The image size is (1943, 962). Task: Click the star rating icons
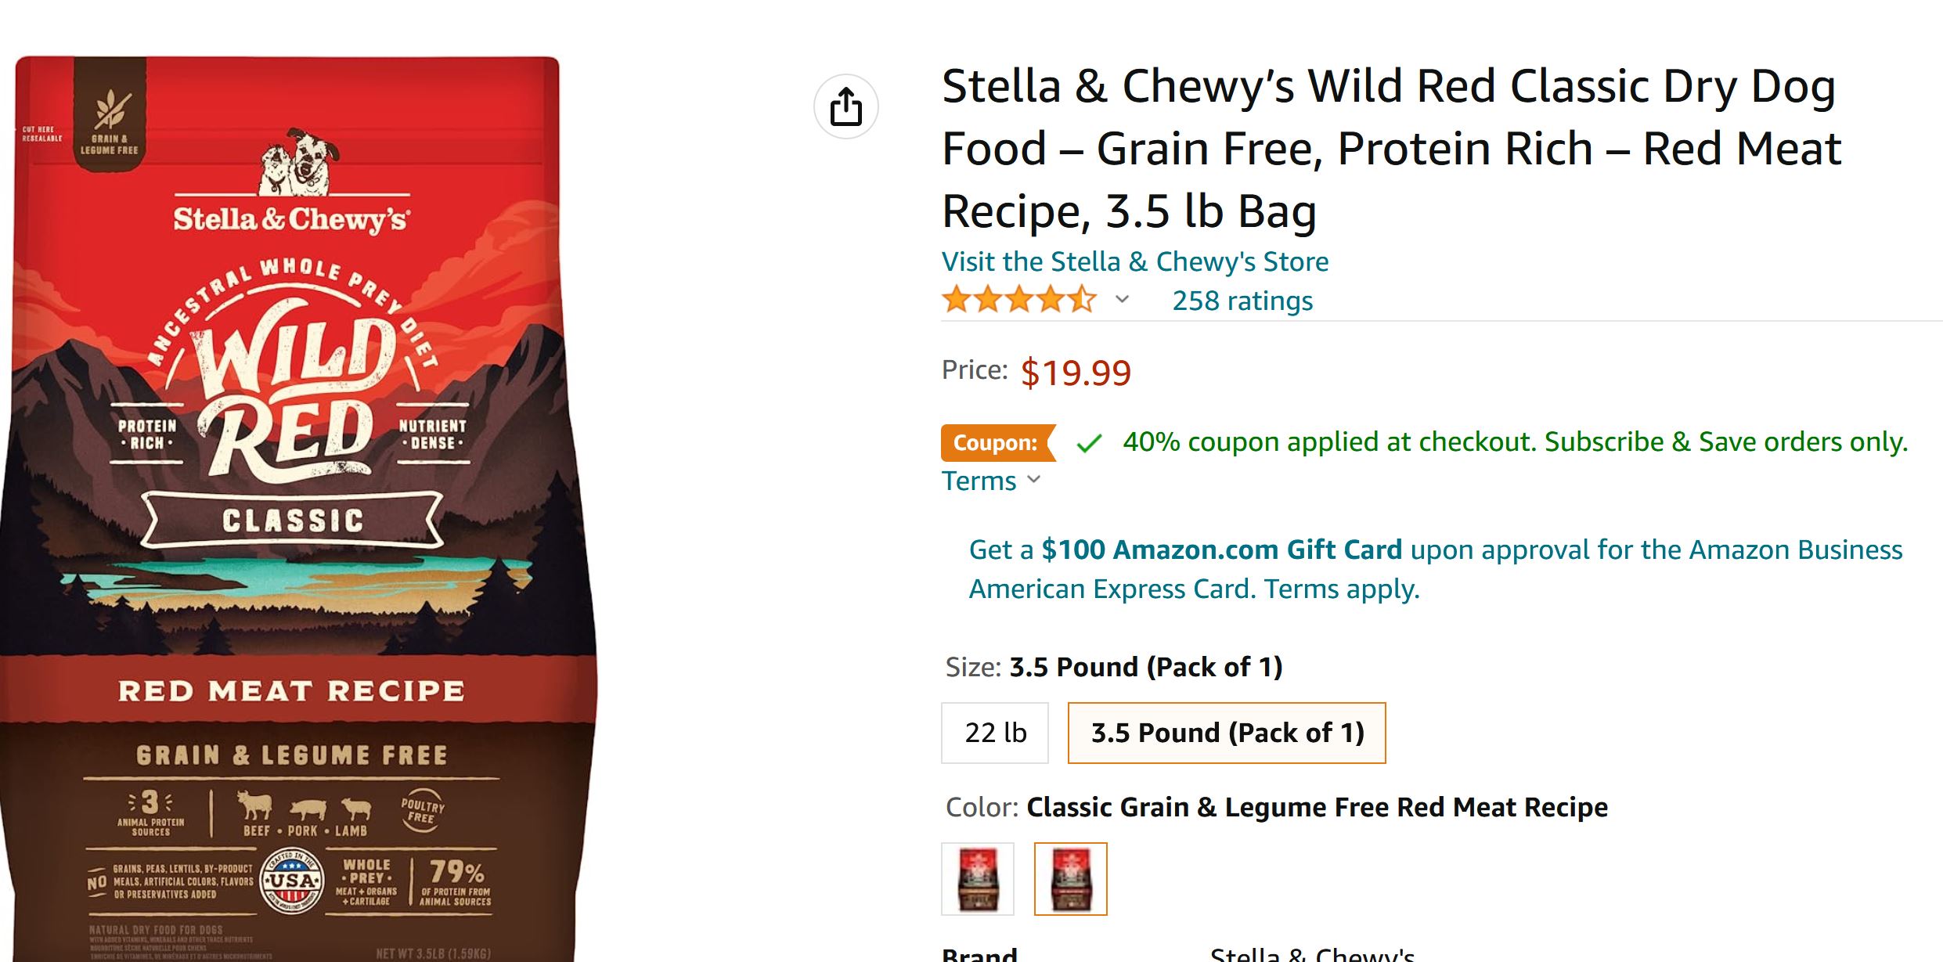click(1018, 300)
